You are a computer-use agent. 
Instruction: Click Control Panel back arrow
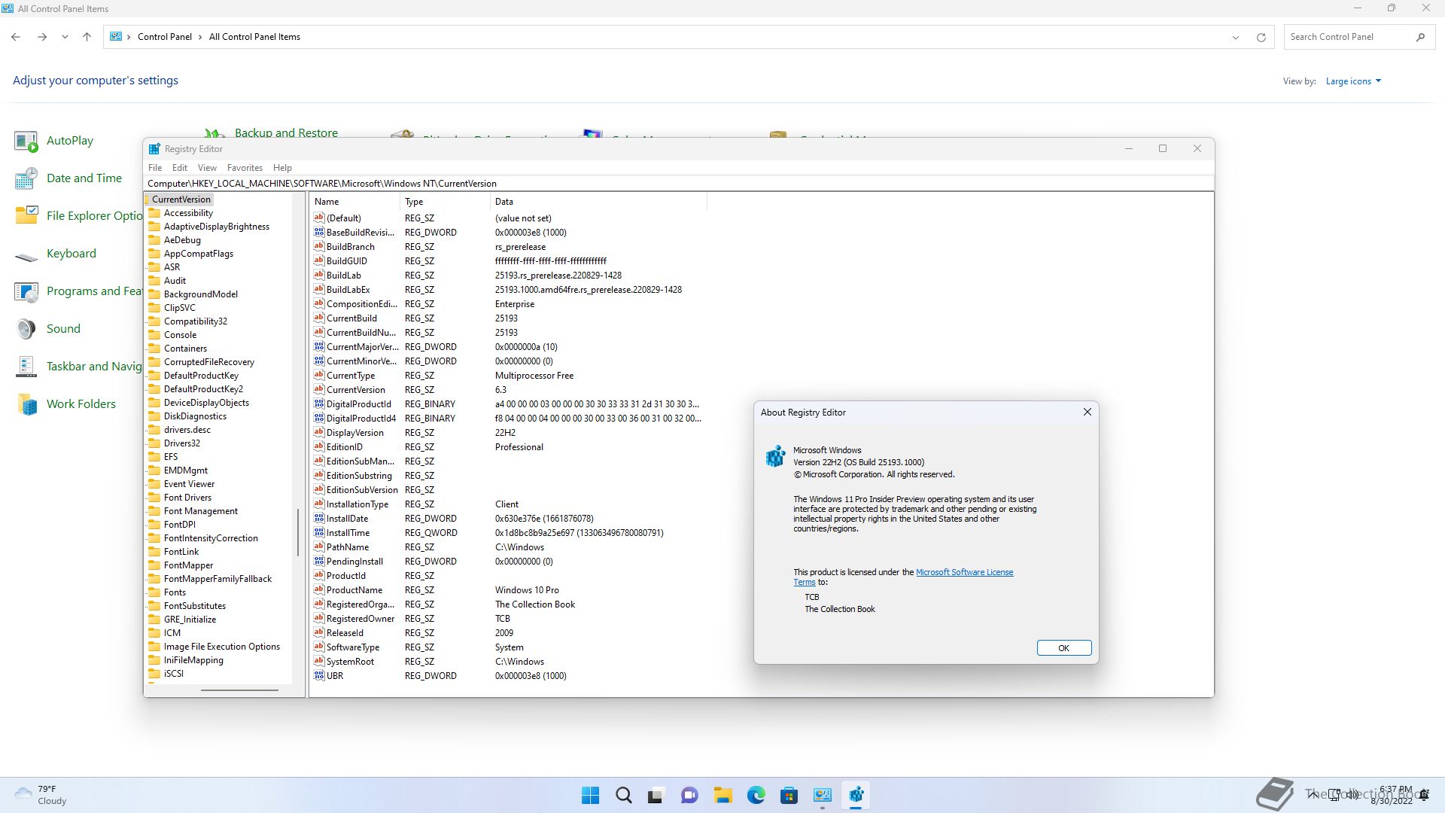tap(16, 37)
